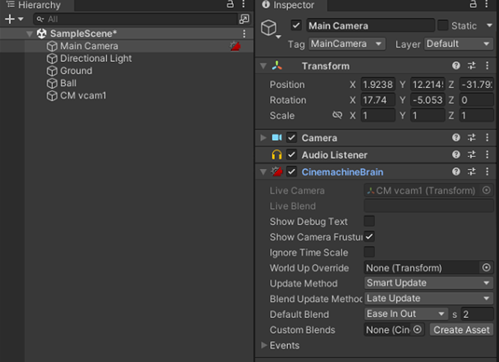
Task: Toggle the CinemachineBrain enabled checkbox
Action: pos(292,172)
